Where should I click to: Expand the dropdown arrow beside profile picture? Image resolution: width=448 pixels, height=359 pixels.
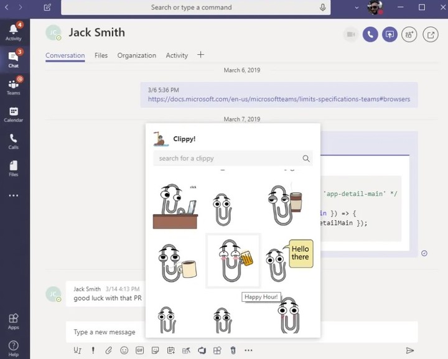(x=356, y=7)
